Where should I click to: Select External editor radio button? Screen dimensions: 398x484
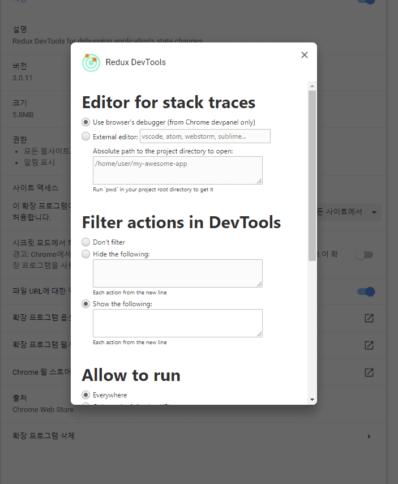[86, 136]
